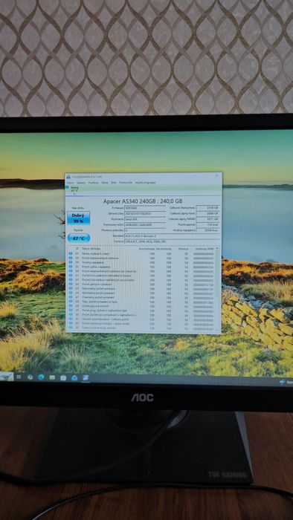Click the blue status icon of attribute 01
This screenshot has height=520, width=293.
point(71,253)
